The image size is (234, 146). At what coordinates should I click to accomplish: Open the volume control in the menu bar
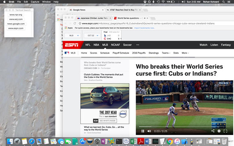[x=183, y=2]
